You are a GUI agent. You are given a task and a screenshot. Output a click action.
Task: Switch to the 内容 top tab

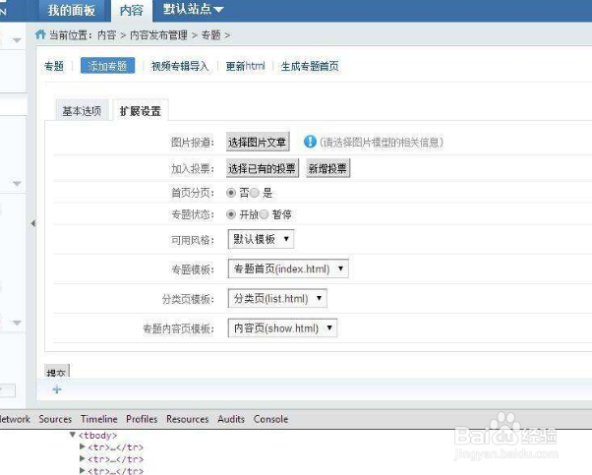[132, 11]
